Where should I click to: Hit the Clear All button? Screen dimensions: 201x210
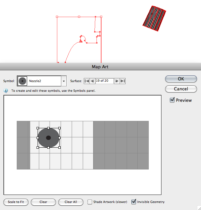coord(71,202)
